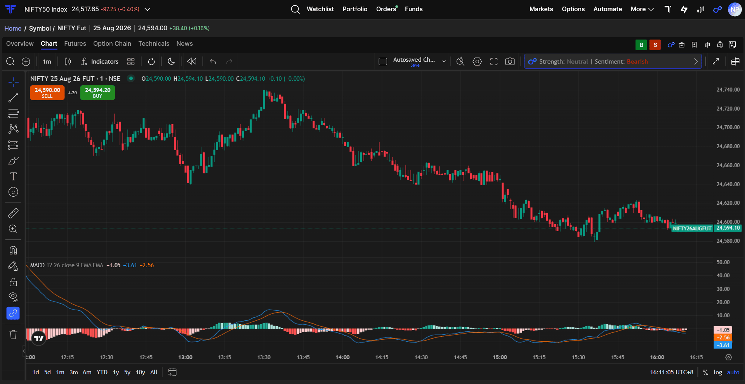Image resolution: width=745 pixels, height=384 pixels.
Task: Switch to the Option Chain tab
Action: 112,43
